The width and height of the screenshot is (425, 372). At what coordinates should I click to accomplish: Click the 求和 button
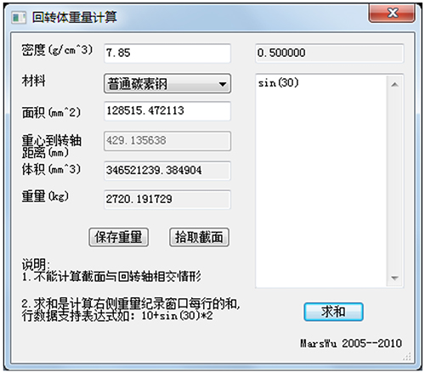tap(333, 312)
